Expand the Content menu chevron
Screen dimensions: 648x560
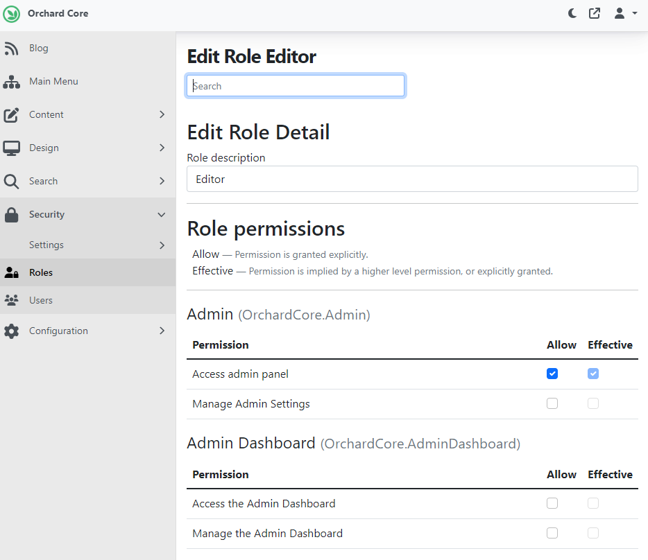[x=162, y=114]
